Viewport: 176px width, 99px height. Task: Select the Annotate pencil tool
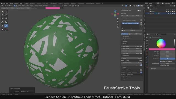click(2, 22)
